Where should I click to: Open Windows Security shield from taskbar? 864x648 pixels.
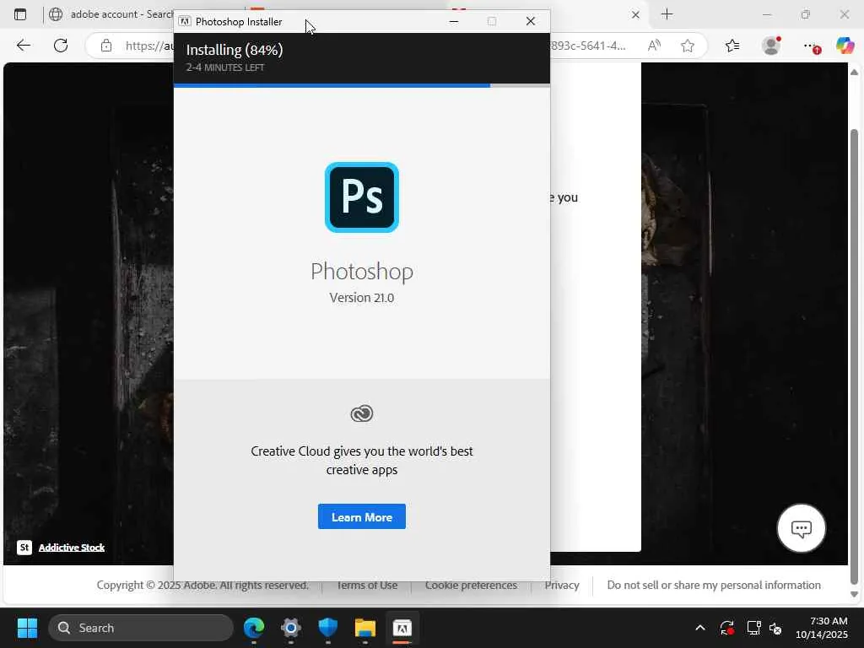(x=328, y=628)
